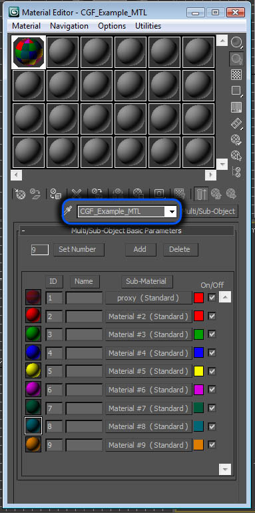This screenshot has height=513, width=255.
Task: Click magenta color swatch for Material #6
Action: [198, 389]
